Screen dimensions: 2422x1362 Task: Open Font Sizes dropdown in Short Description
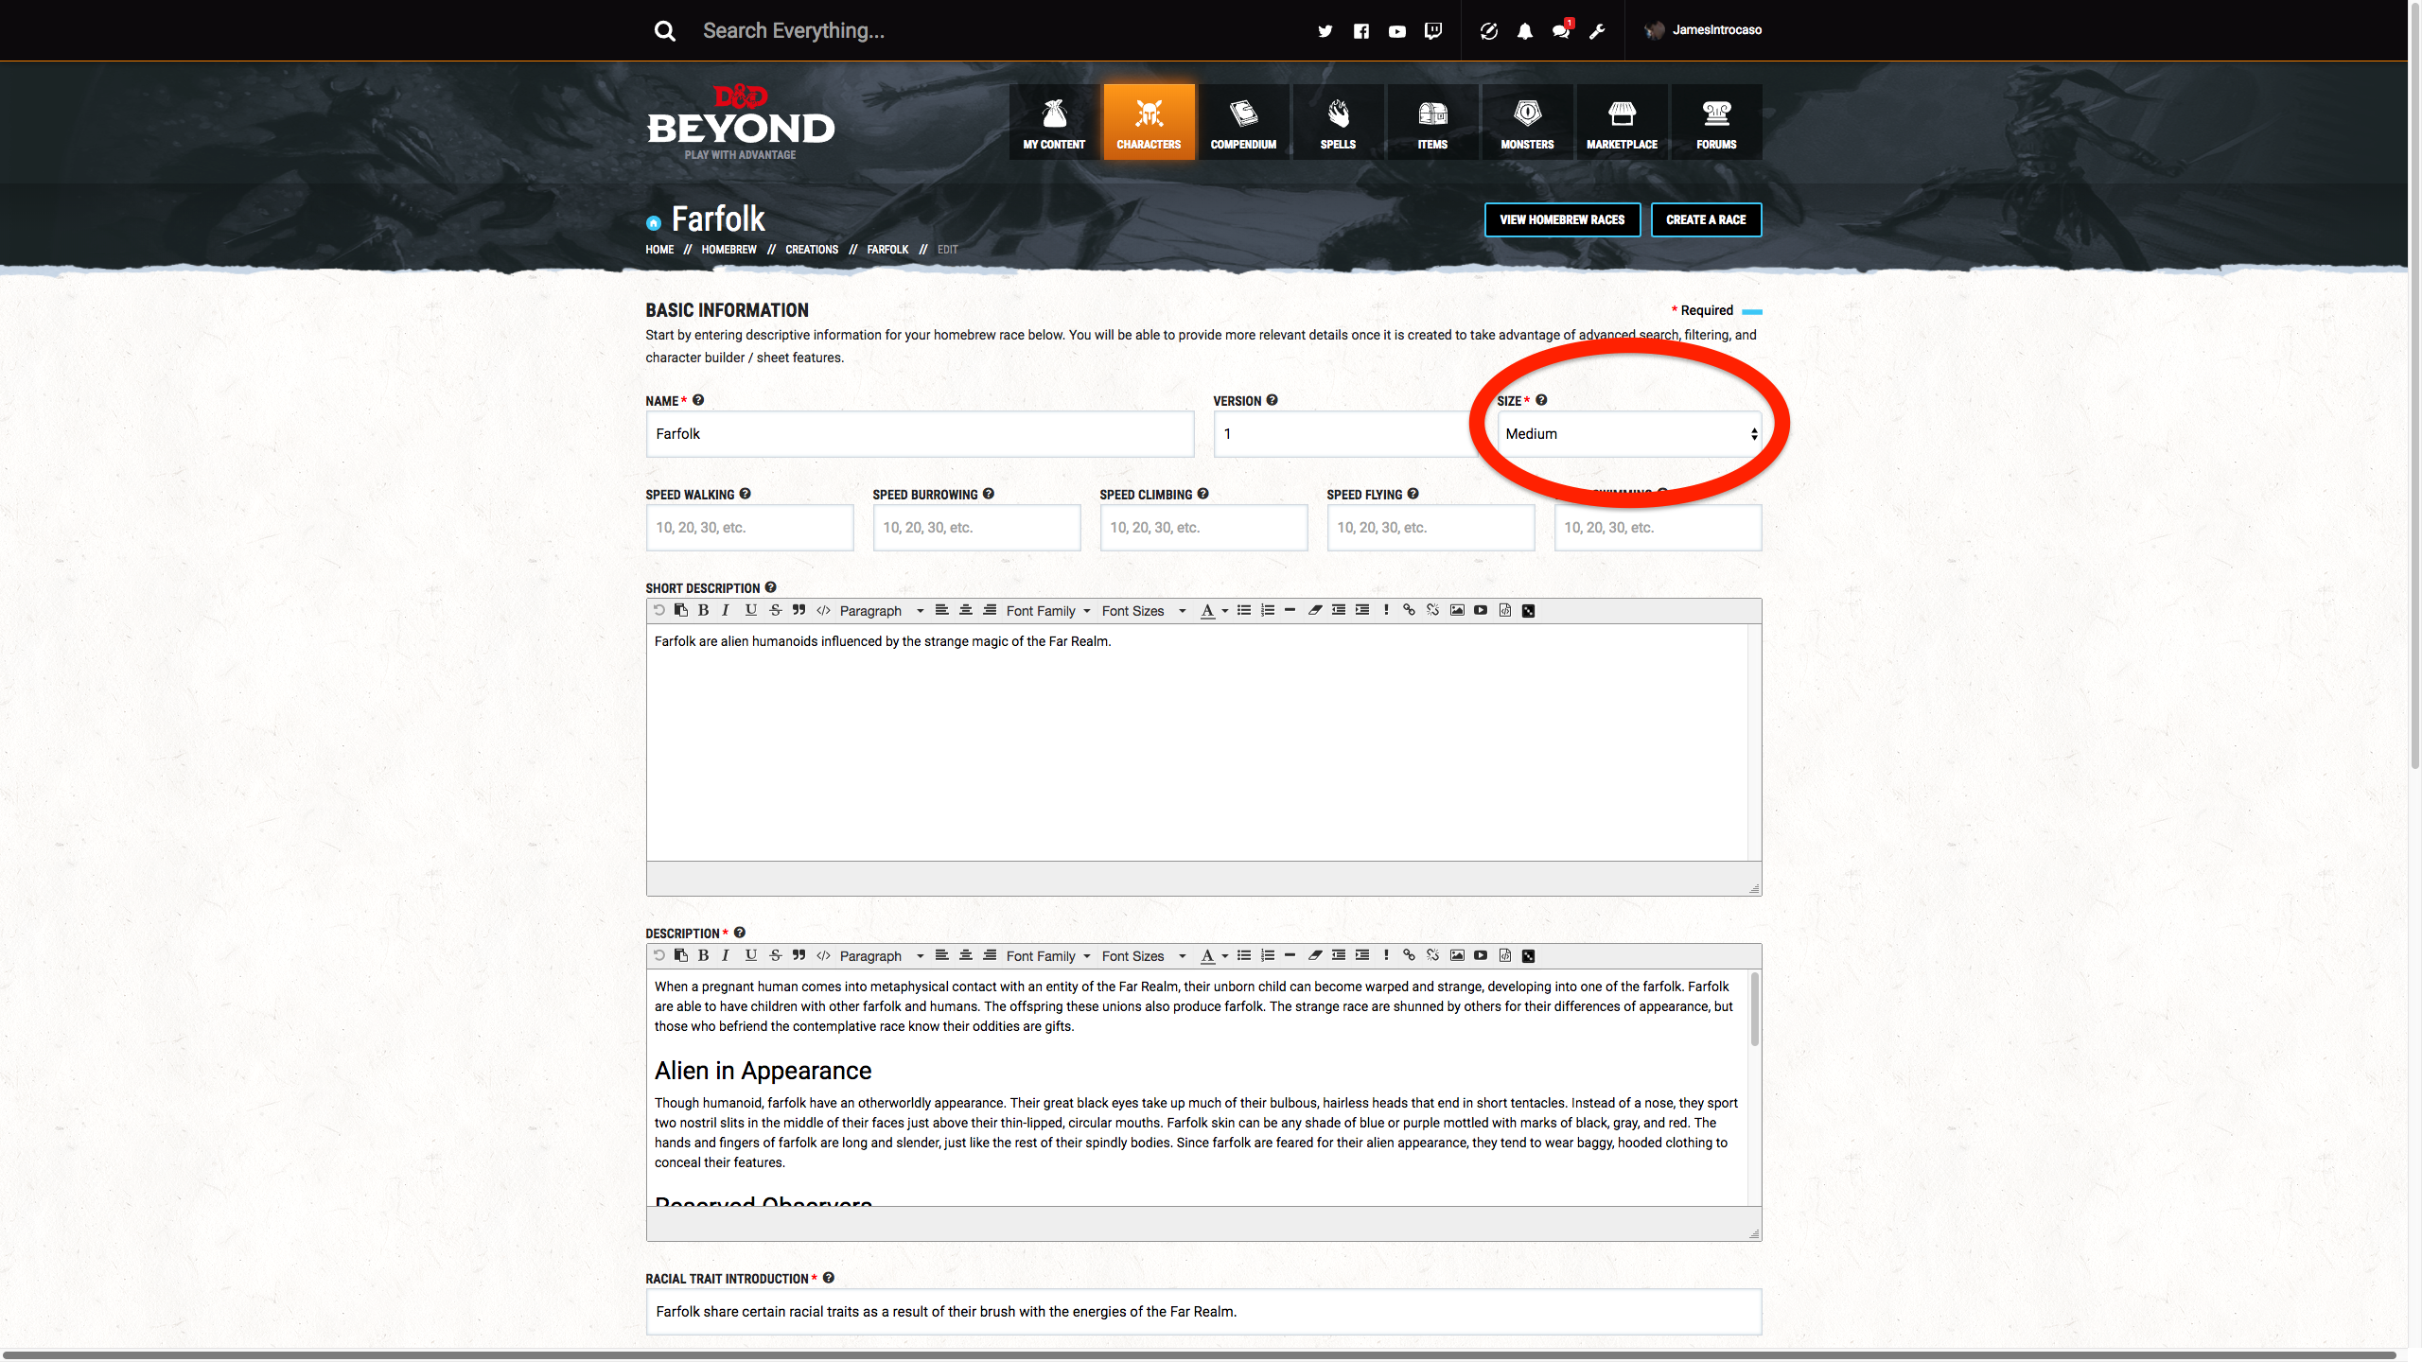tap(1143, 611)
